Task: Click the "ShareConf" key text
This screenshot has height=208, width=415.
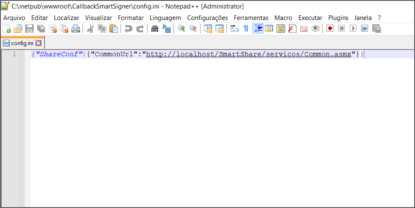Action: pos(59,54)
